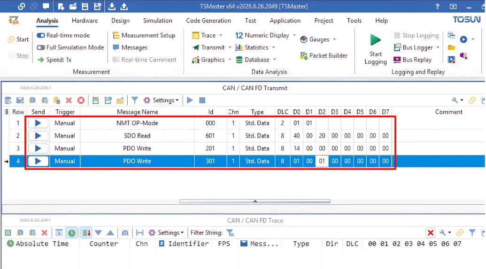Screen dimensions: 486x269
Task: Click the connect link icon in title bar
Action: 22,6
